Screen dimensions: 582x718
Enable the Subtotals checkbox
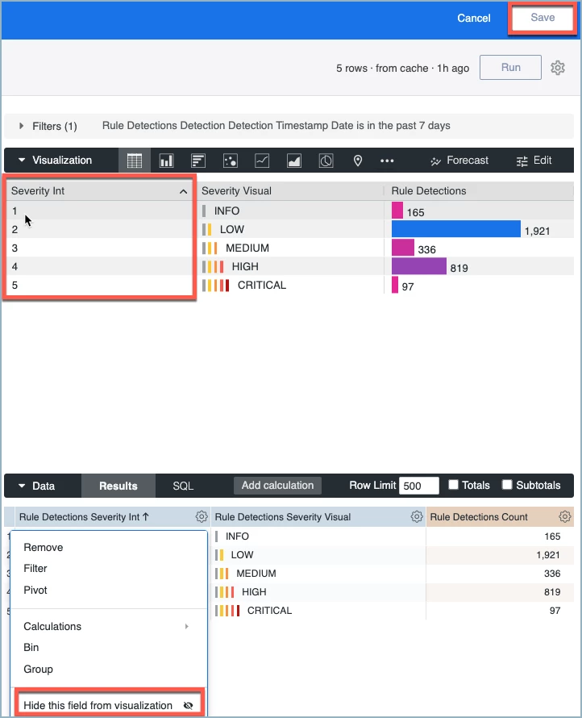point(507,485)
